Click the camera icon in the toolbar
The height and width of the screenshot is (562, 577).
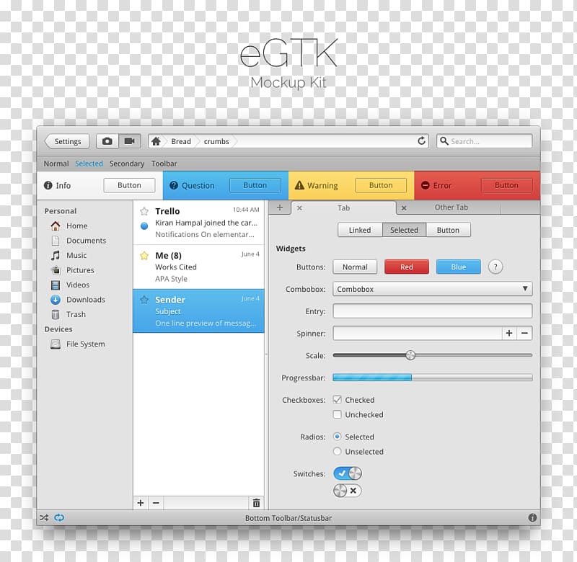107,141
